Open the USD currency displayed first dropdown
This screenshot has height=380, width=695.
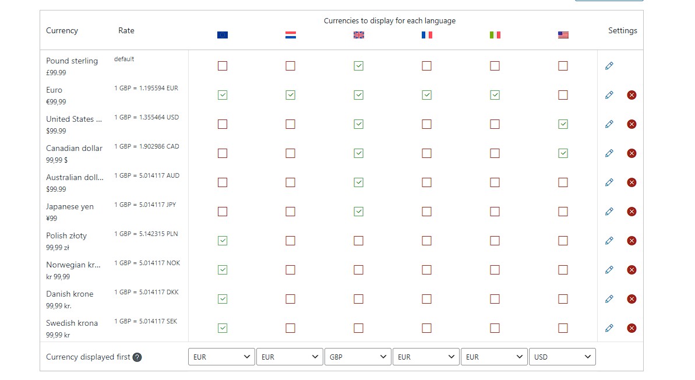coord(562,357)
